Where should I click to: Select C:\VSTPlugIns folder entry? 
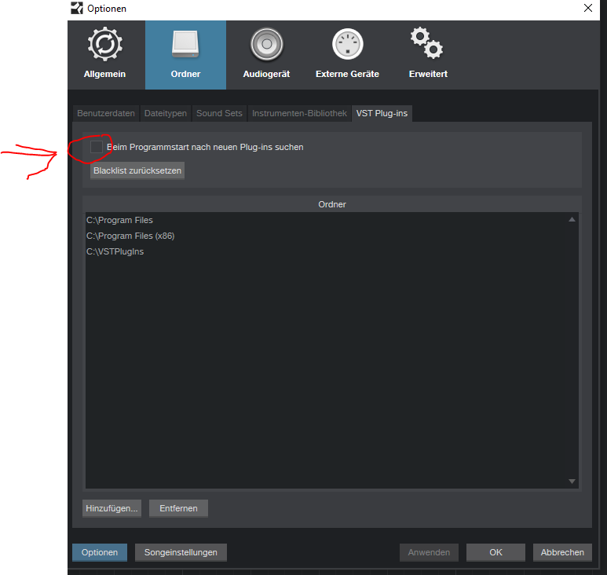(x=115, y=251)
